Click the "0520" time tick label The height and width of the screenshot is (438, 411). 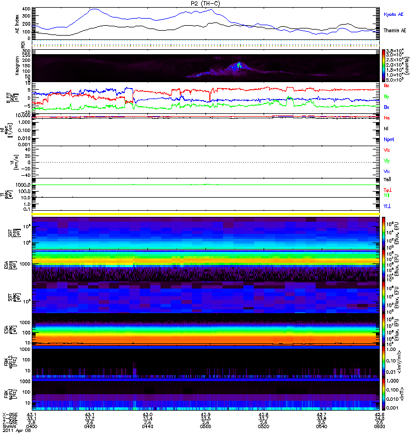coord(264,427)
